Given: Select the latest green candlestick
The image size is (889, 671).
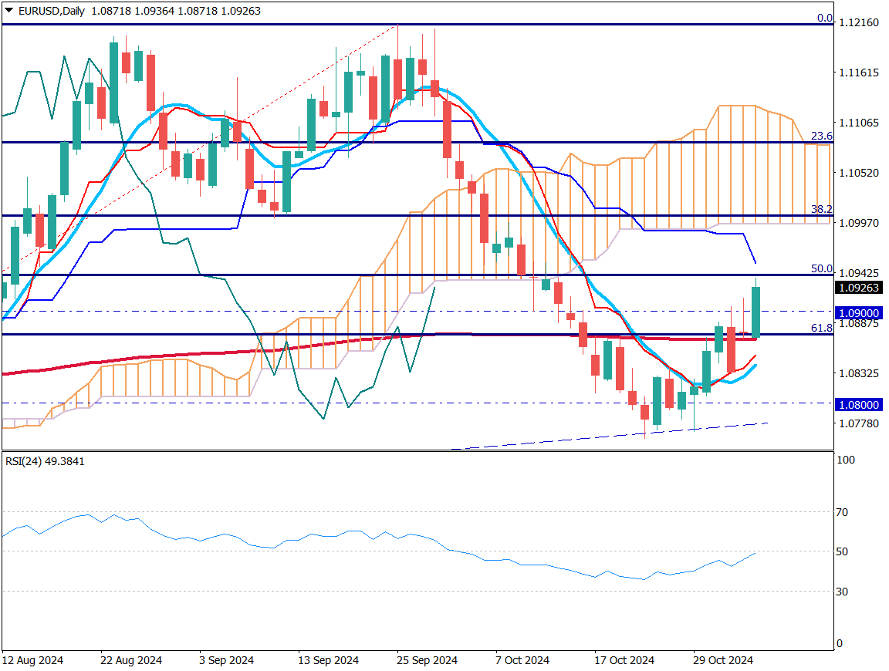Looking at the screenshot, I should tap(755, 312).
